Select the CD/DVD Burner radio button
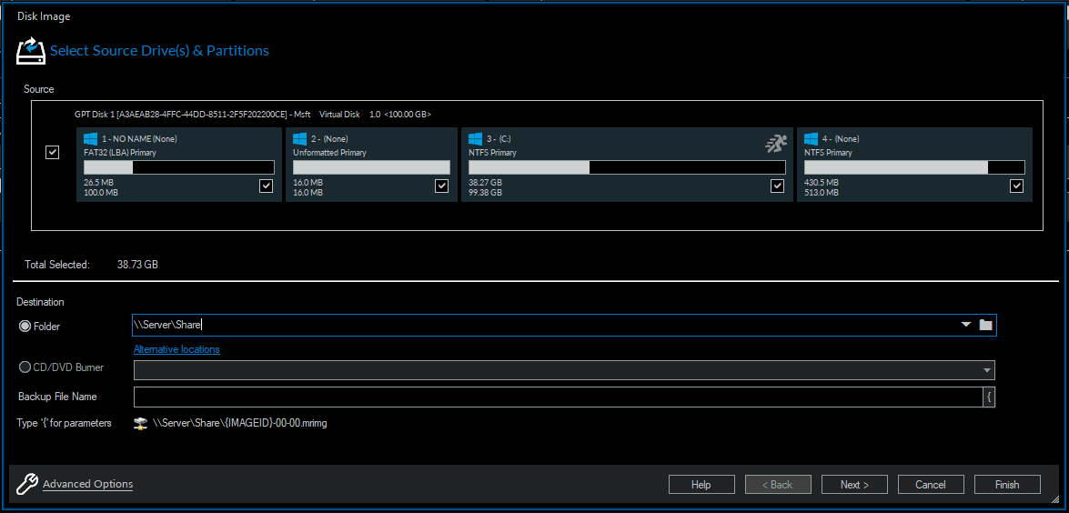This screenshot has height=513, width=1069. 25,367
